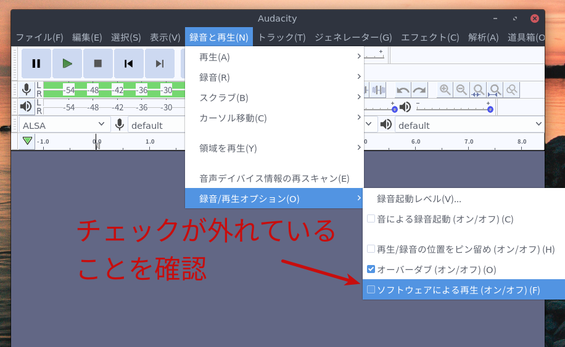Click the Zoom Toggle icon

point(512,89)
